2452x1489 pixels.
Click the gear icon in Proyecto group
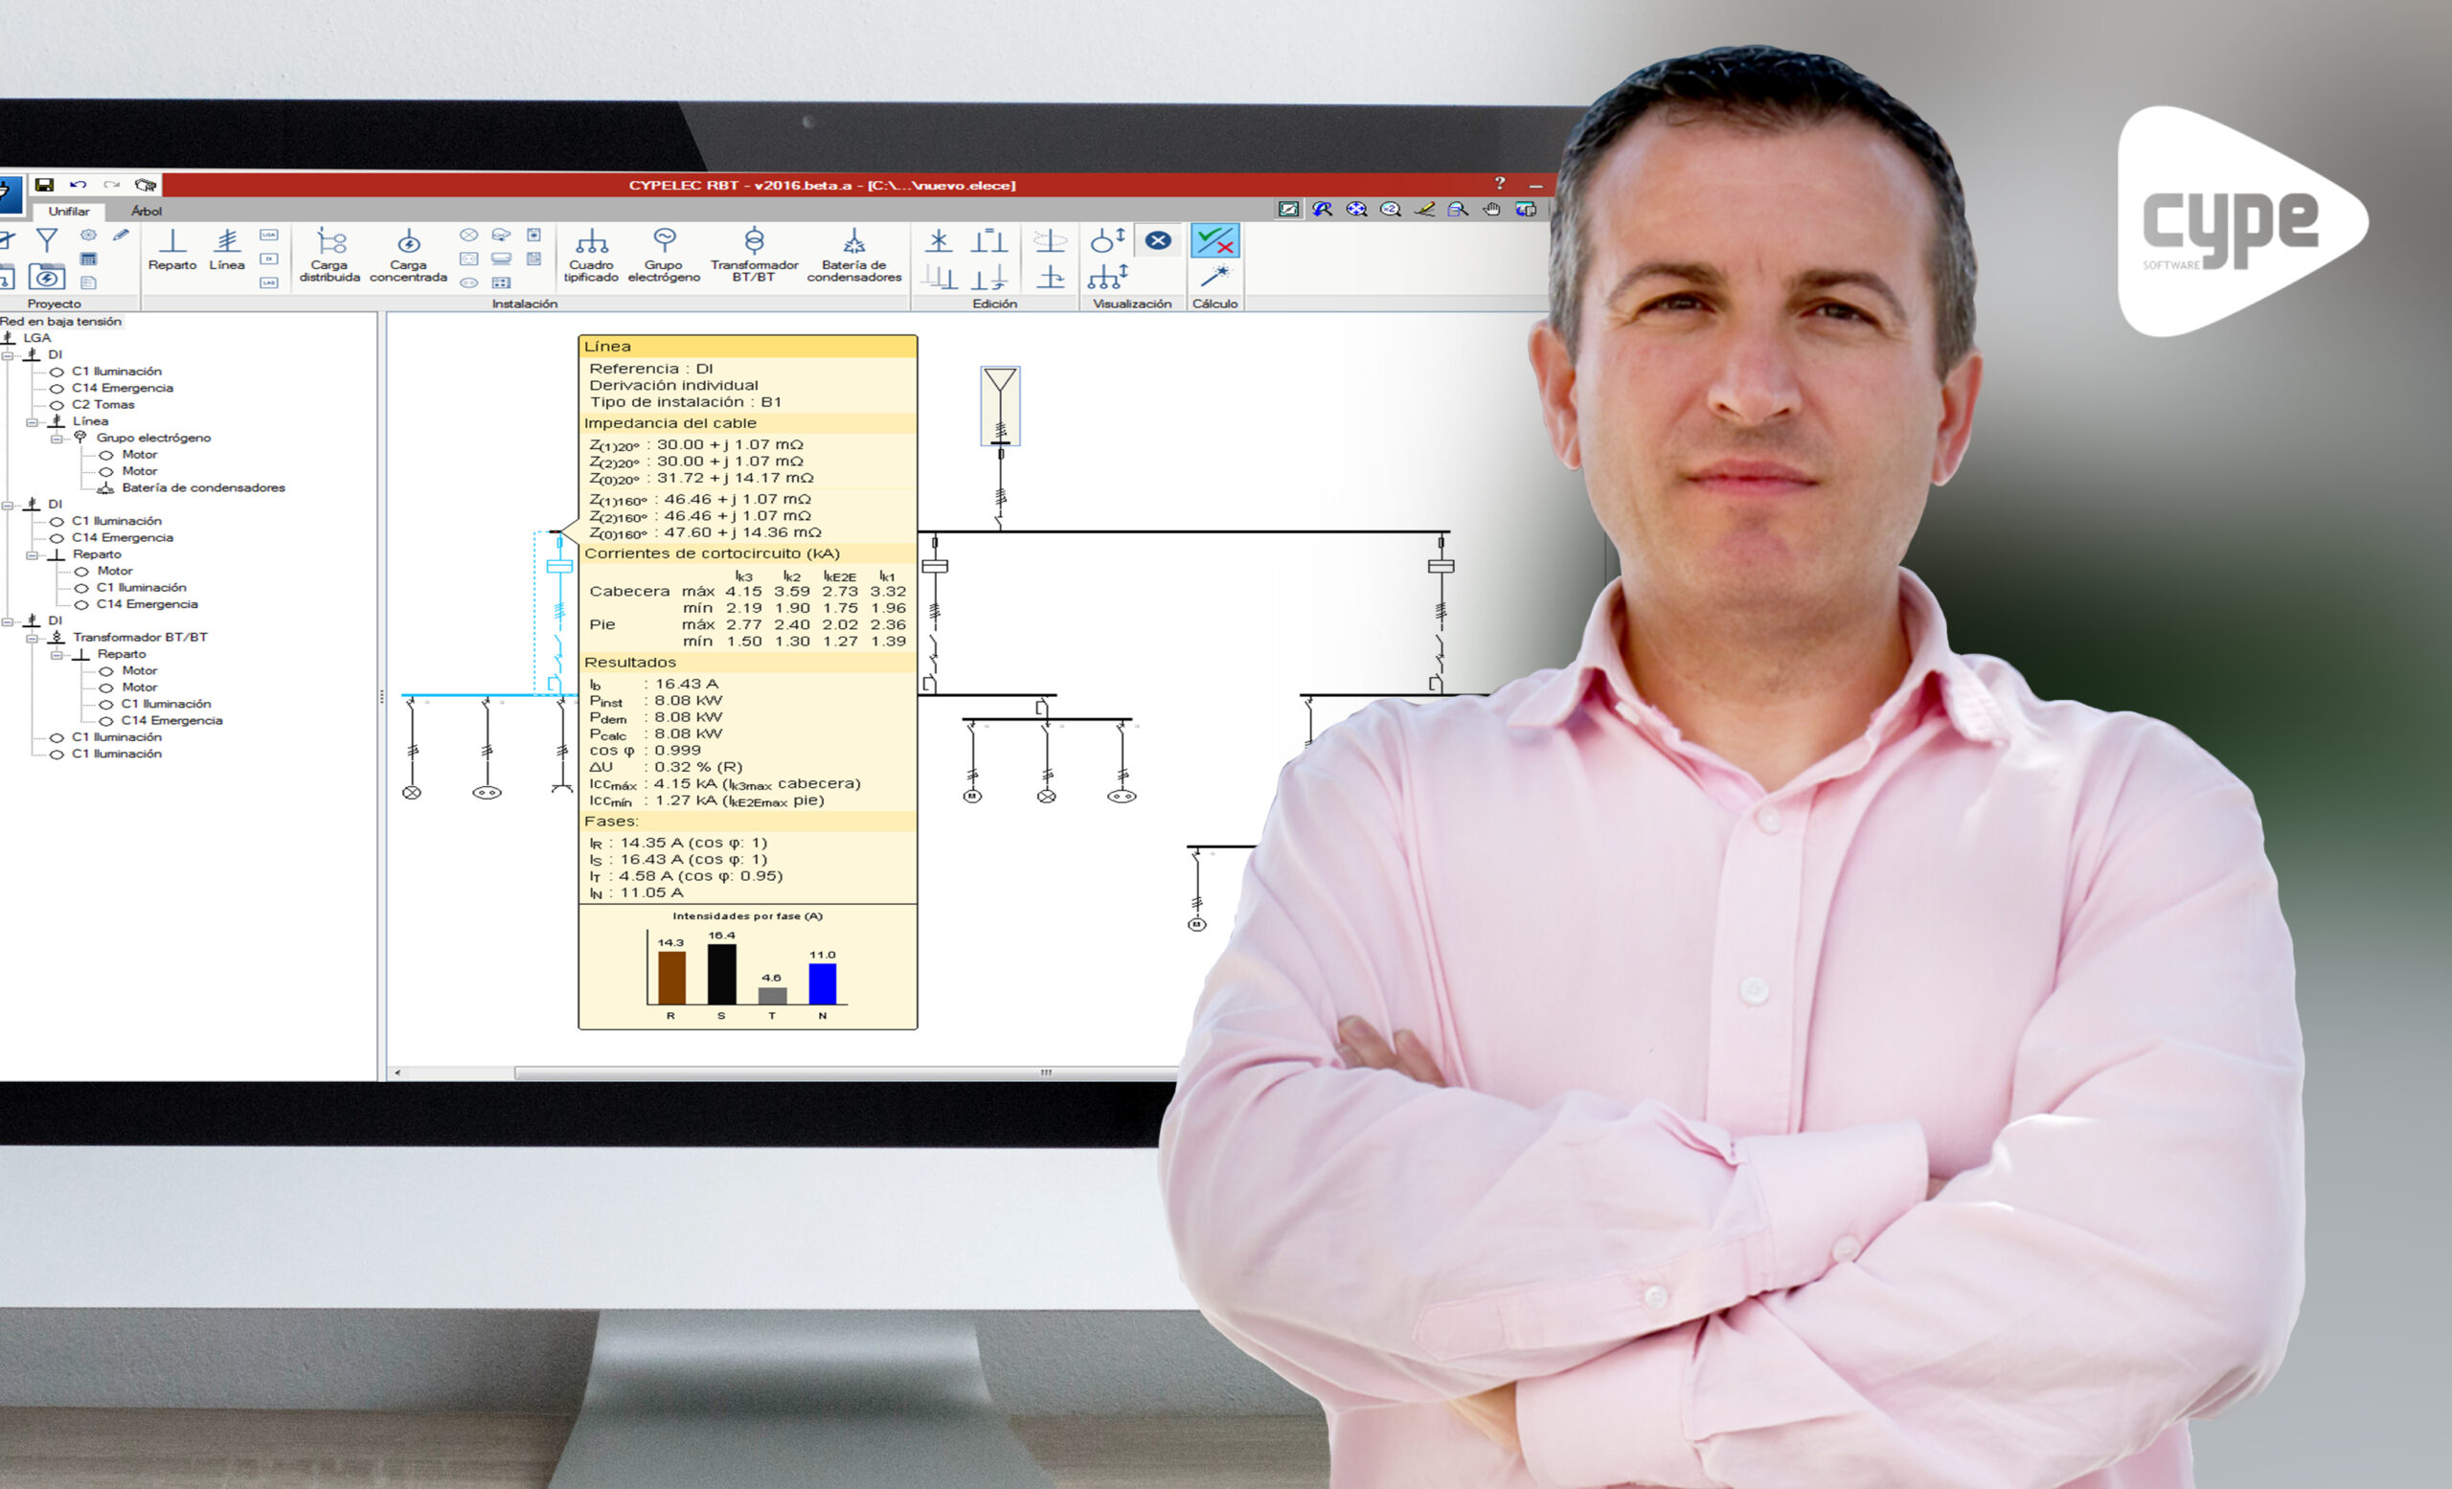point(88,235)
